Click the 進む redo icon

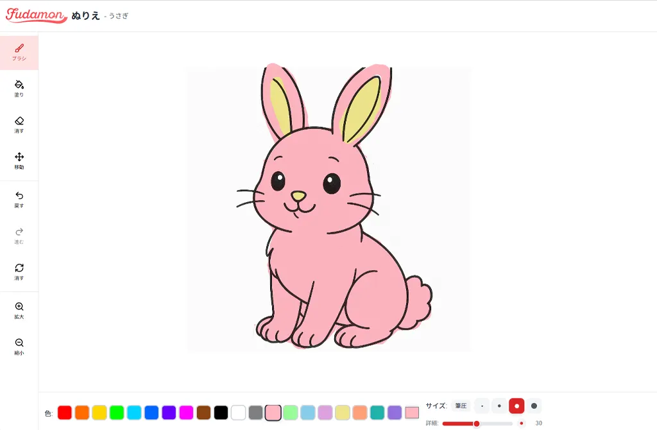coord(19,235)
